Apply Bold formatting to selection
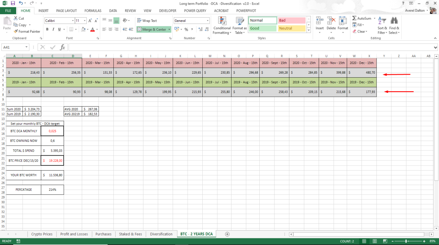 pos(47,29)
